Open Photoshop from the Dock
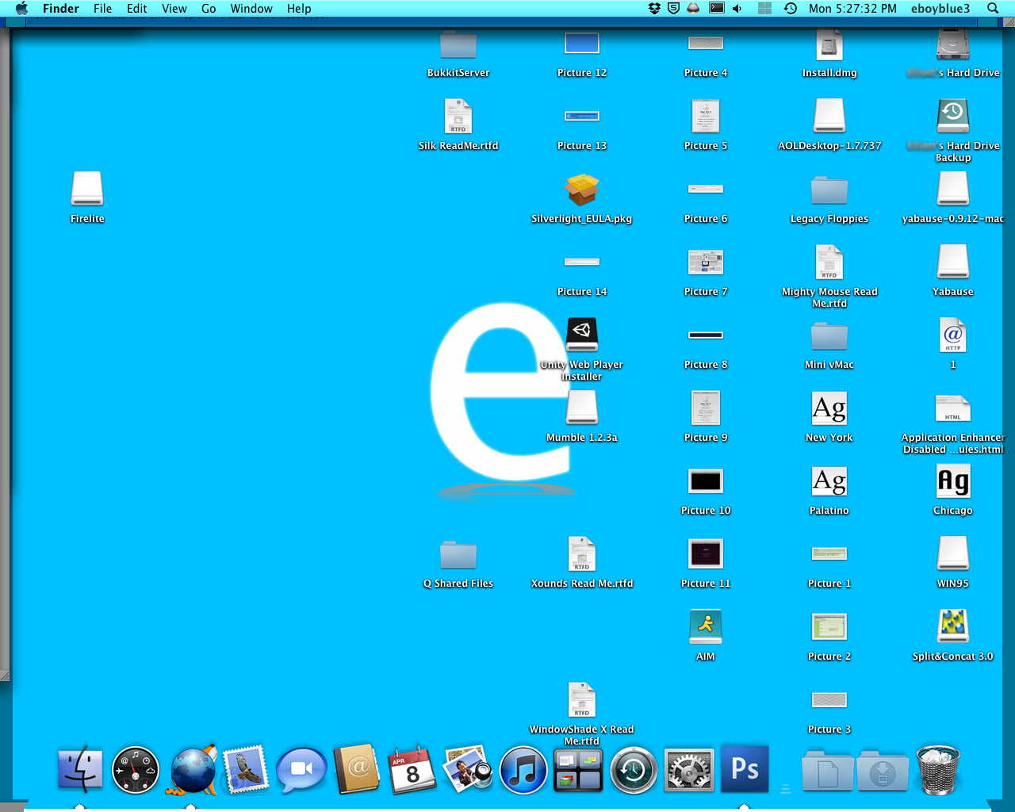 (x=745, y=768)
